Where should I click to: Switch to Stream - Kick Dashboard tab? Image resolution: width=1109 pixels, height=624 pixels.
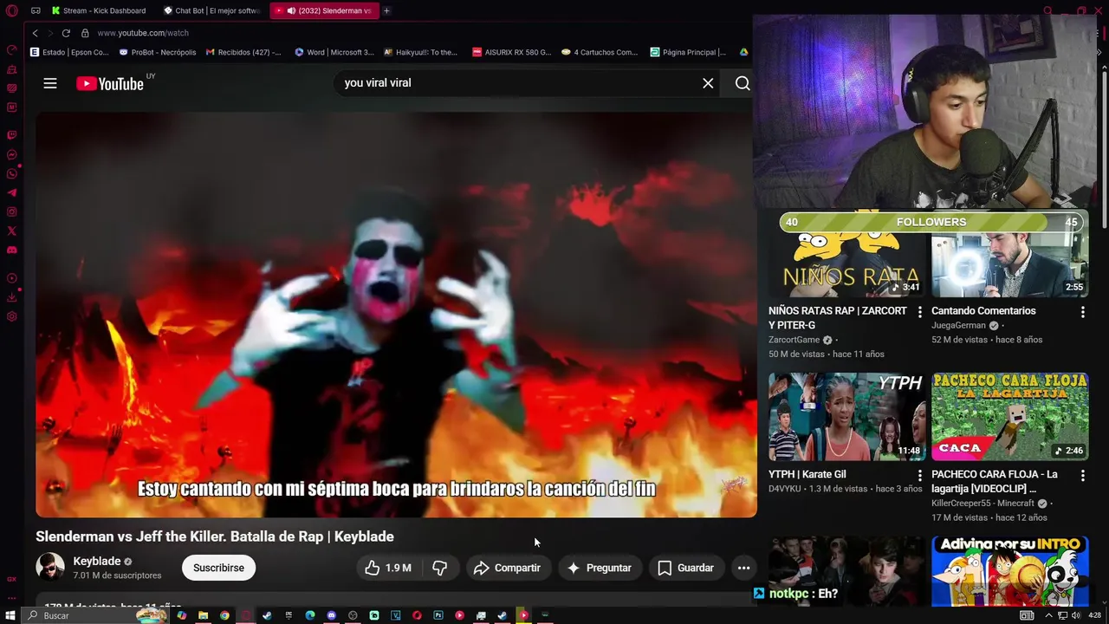coord(98,10)
